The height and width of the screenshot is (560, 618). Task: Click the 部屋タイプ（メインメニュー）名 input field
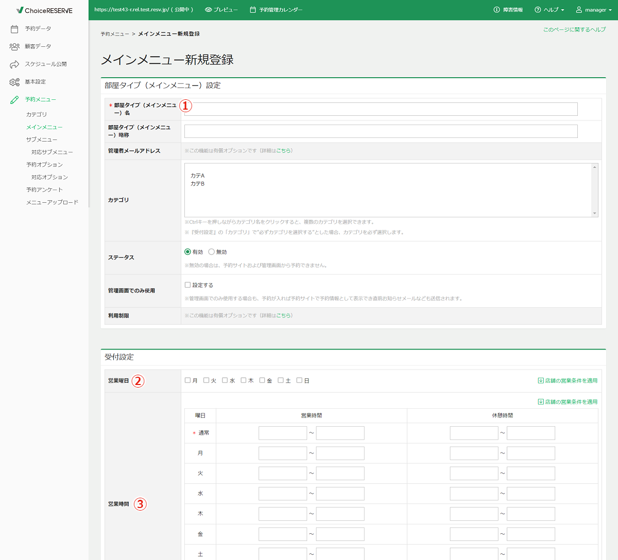(381, 109)
